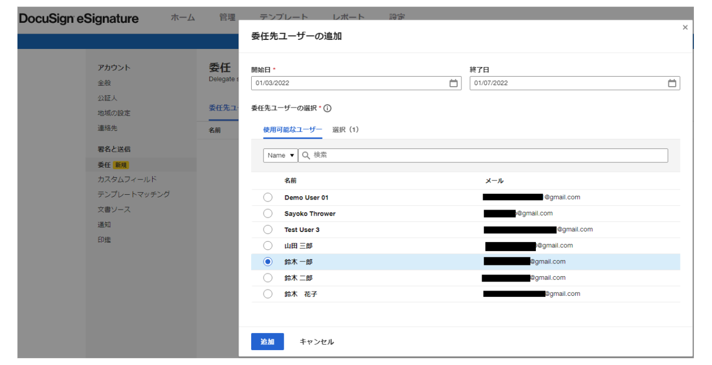Click the name Sayoko Thrower
Image resolution: width=712 pixels, height=365 pixels.
[x=310, y=213]
